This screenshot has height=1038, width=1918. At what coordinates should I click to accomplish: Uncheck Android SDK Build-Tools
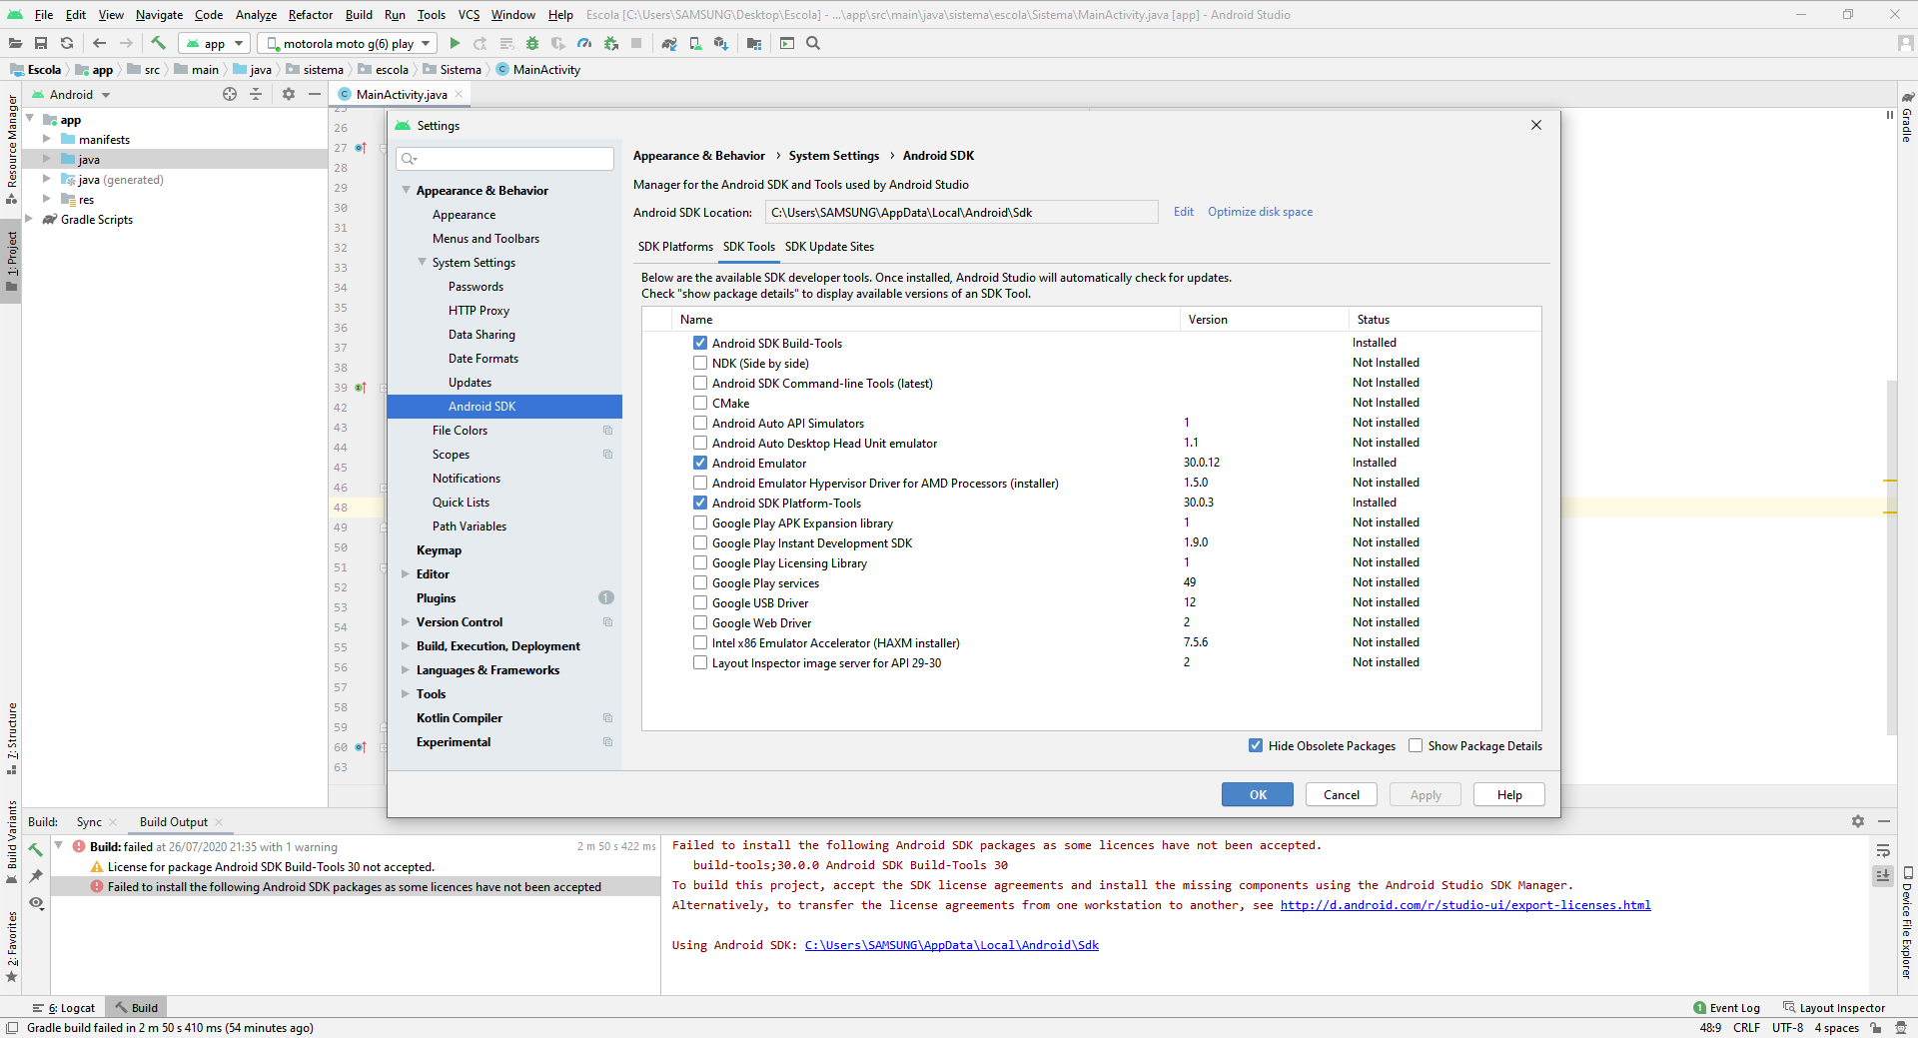700,343
